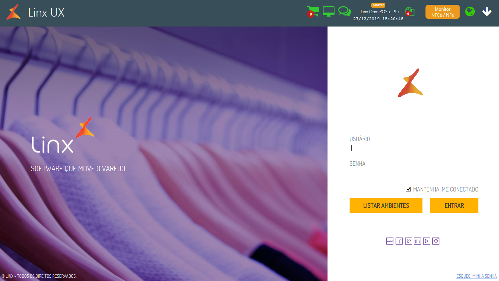Click the green monitor screen icon
The image size is (499, 281).
click(329, 11)
